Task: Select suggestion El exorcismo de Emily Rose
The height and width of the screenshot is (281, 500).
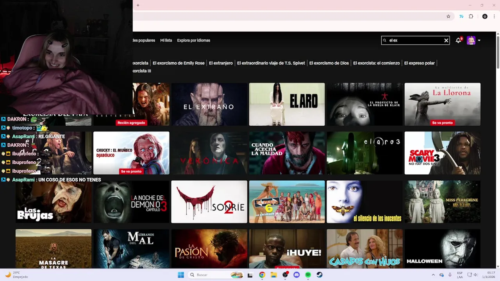Action: pos(179,63)
